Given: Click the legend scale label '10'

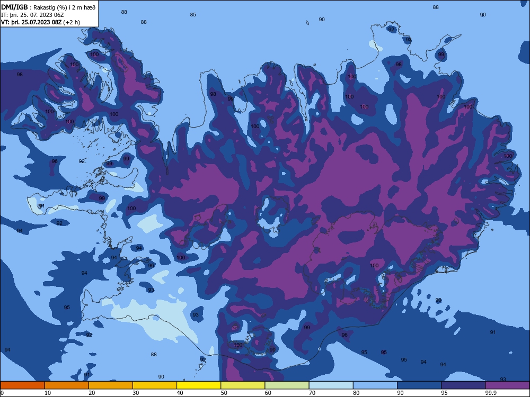Looking at the screenshot, I should pos(48,393).
